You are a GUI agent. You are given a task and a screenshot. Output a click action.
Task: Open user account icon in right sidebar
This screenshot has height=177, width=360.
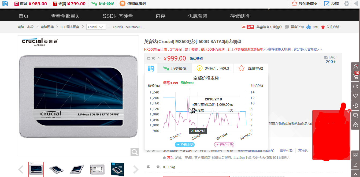pos(356,67)
